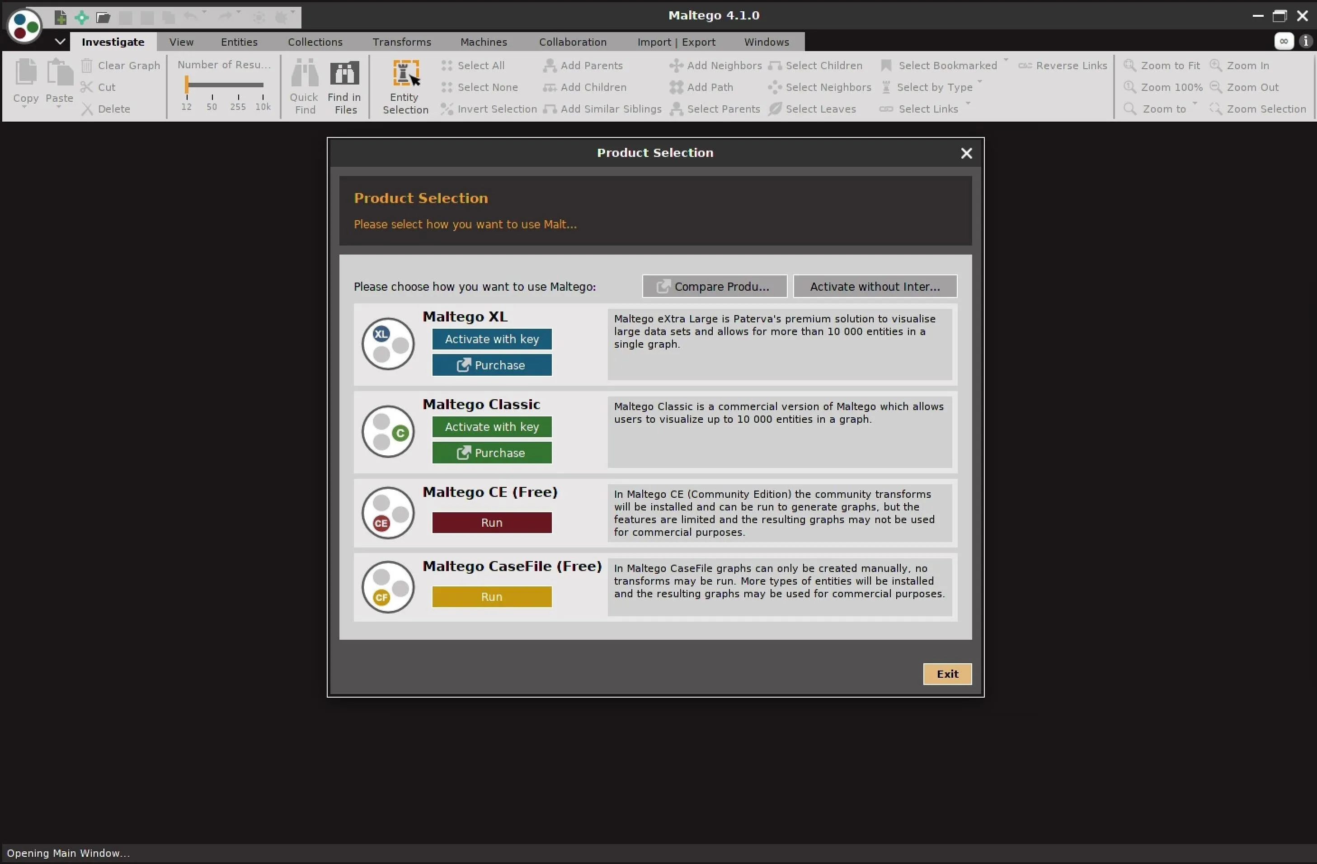Screen dimensions: 1317x864
Task: Open a graph file with folder icon
Action: (x=103, y=17)
